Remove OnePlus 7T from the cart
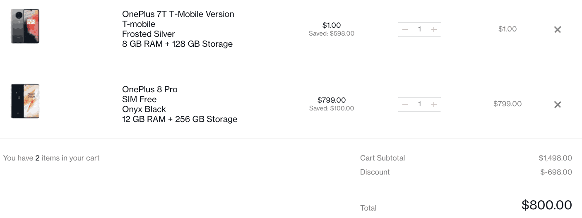 pyautogui.click(x=558, y=29)
